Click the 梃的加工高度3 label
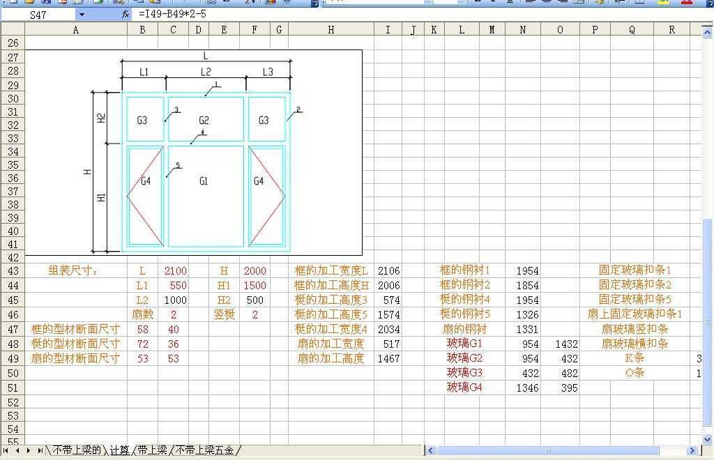This screenshot has height=460, width=714. pos(331,300)
